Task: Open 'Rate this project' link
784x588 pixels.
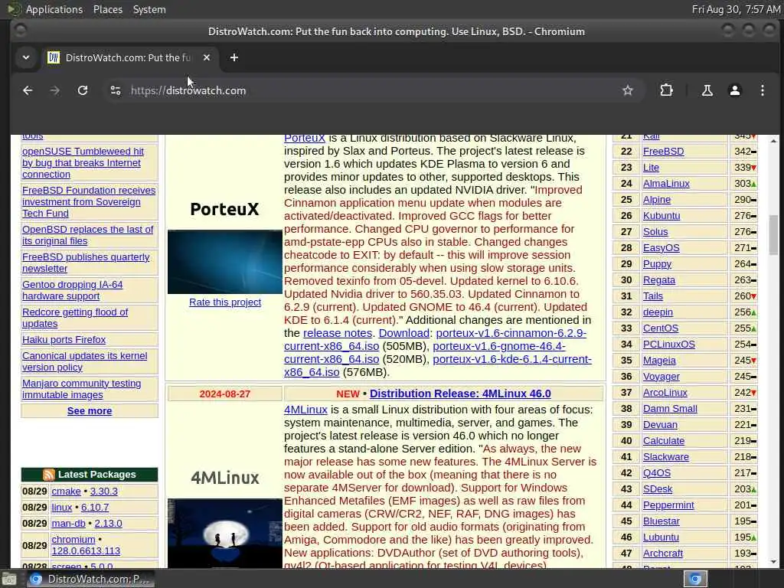Action: (x=225, y=302)
